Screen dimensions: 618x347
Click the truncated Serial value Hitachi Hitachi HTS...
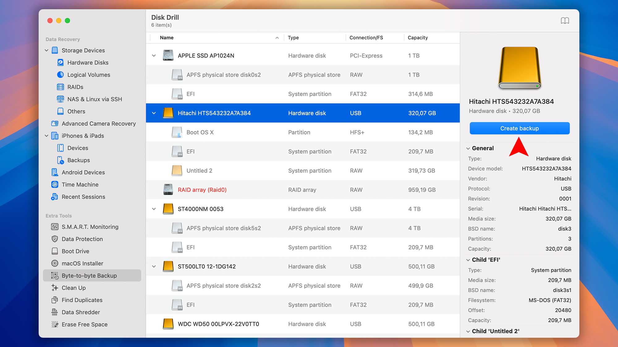(545, 209)
